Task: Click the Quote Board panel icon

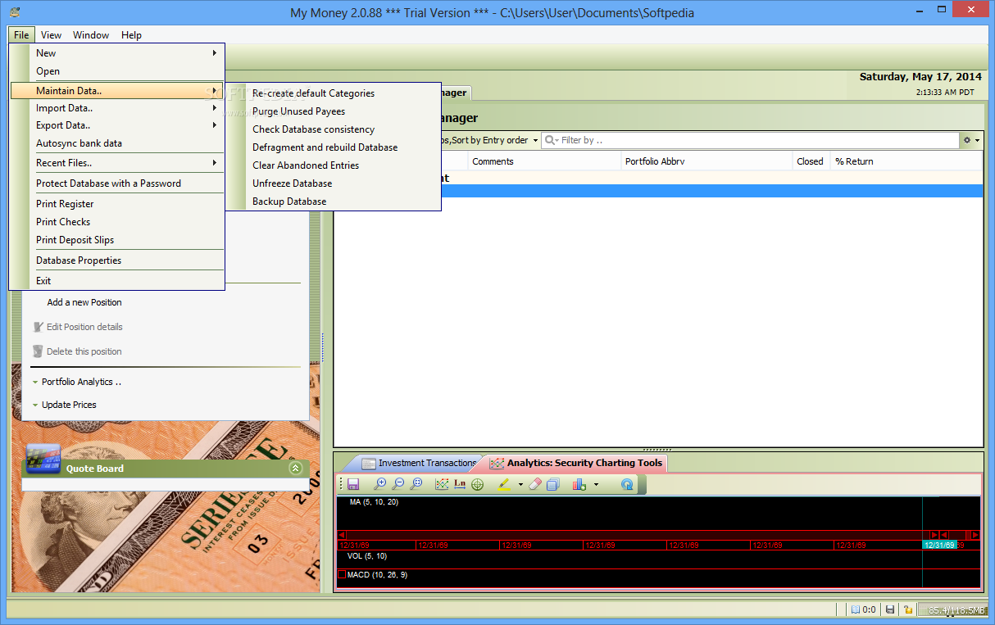Action: point(43,459)
